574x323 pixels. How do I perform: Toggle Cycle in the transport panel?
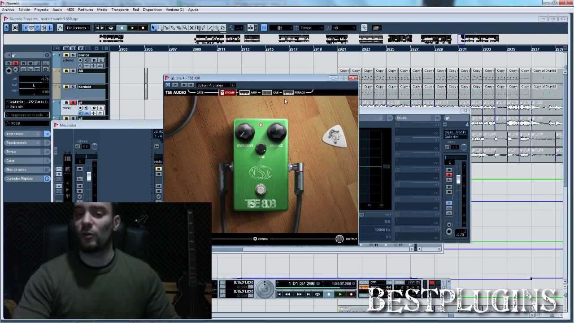coord(317,294)
